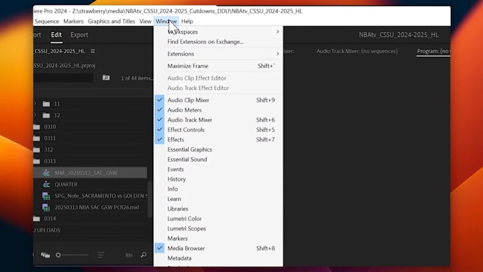Expand bin 12 disclosure arrow

point(35,115)
